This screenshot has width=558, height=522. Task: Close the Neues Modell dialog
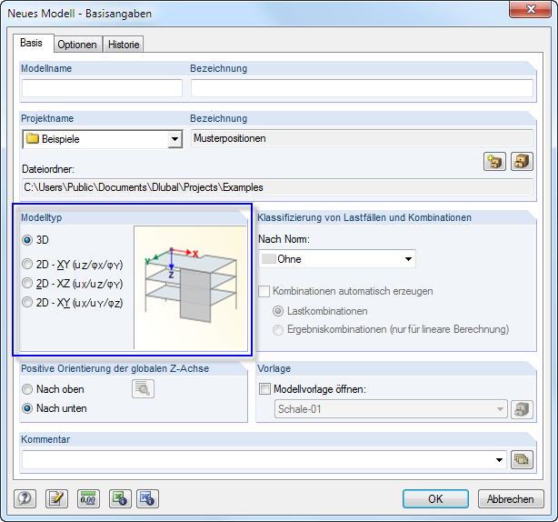click(530, 9)
